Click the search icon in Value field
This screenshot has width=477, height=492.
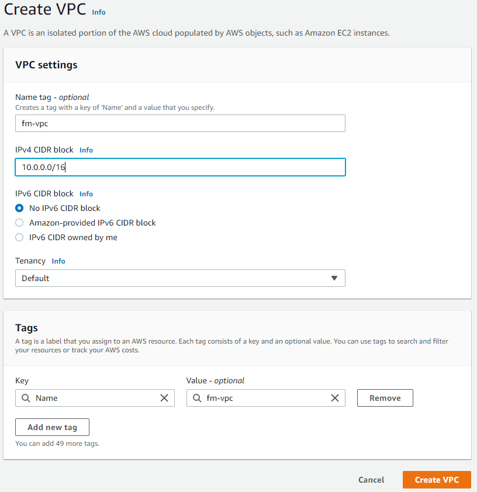[x=196, y=398]
